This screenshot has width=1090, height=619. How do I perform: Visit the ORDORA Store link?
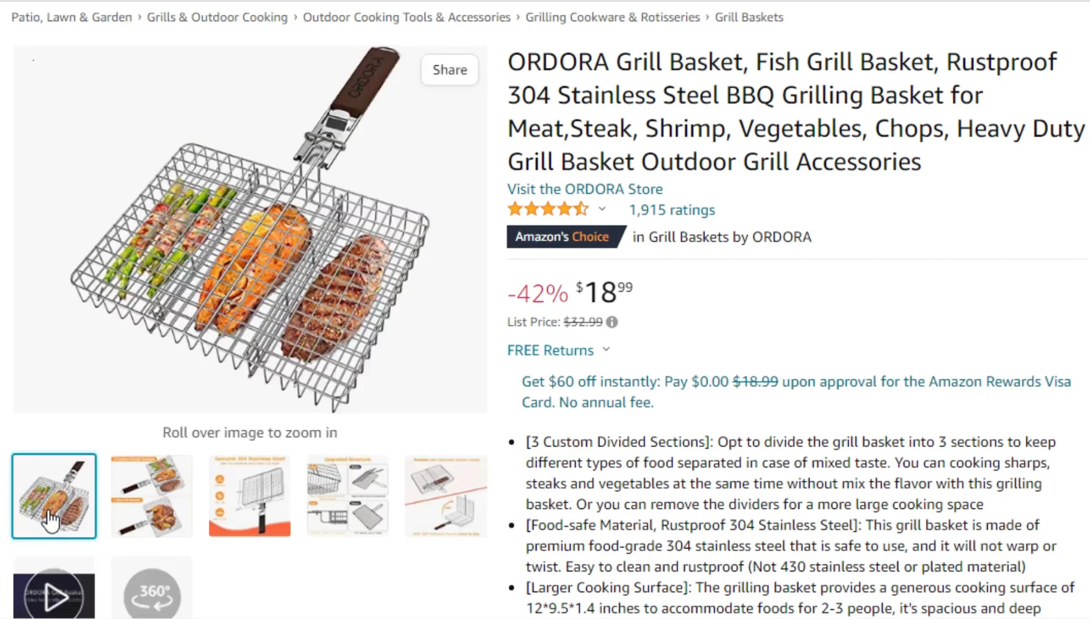(585, 189)
